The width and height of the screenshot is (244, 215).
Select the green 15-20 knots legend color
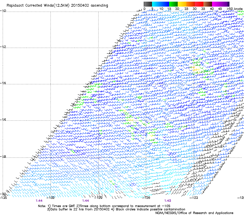[x=173, y=4]
